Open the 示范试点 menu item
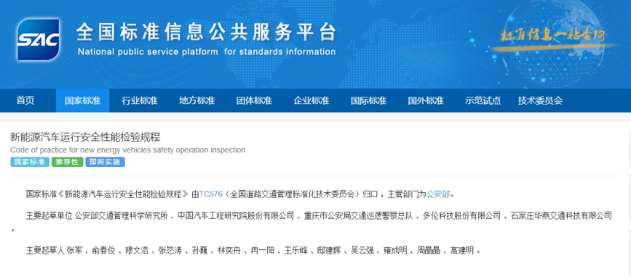Screen dimensions: 631x276 point(482,101)
